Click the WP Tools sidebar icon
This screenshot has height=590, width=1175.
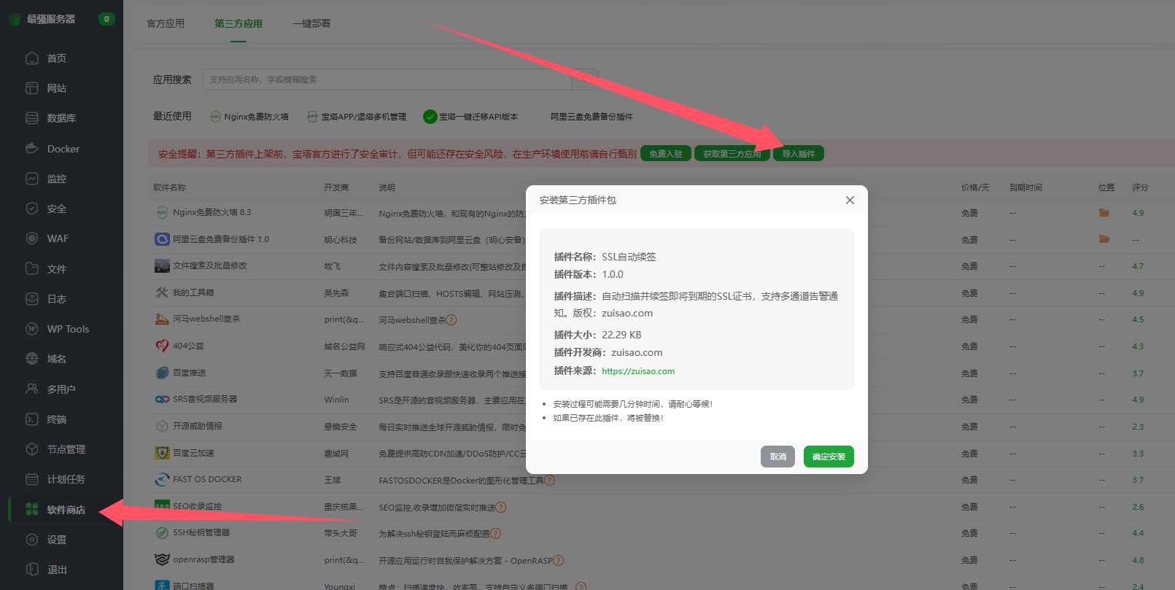[32, 329]
